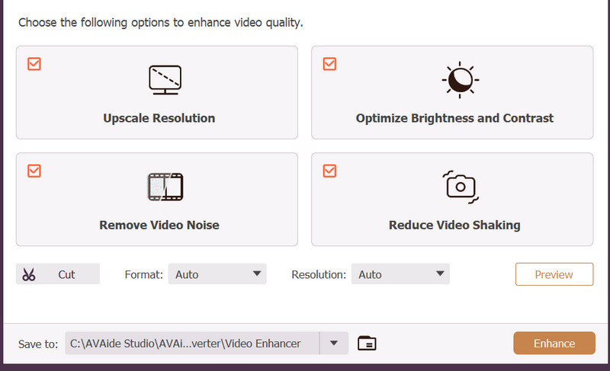Click the Cut button
The height and width of the screenshot is (371, 610).
(x=58, y=274)
